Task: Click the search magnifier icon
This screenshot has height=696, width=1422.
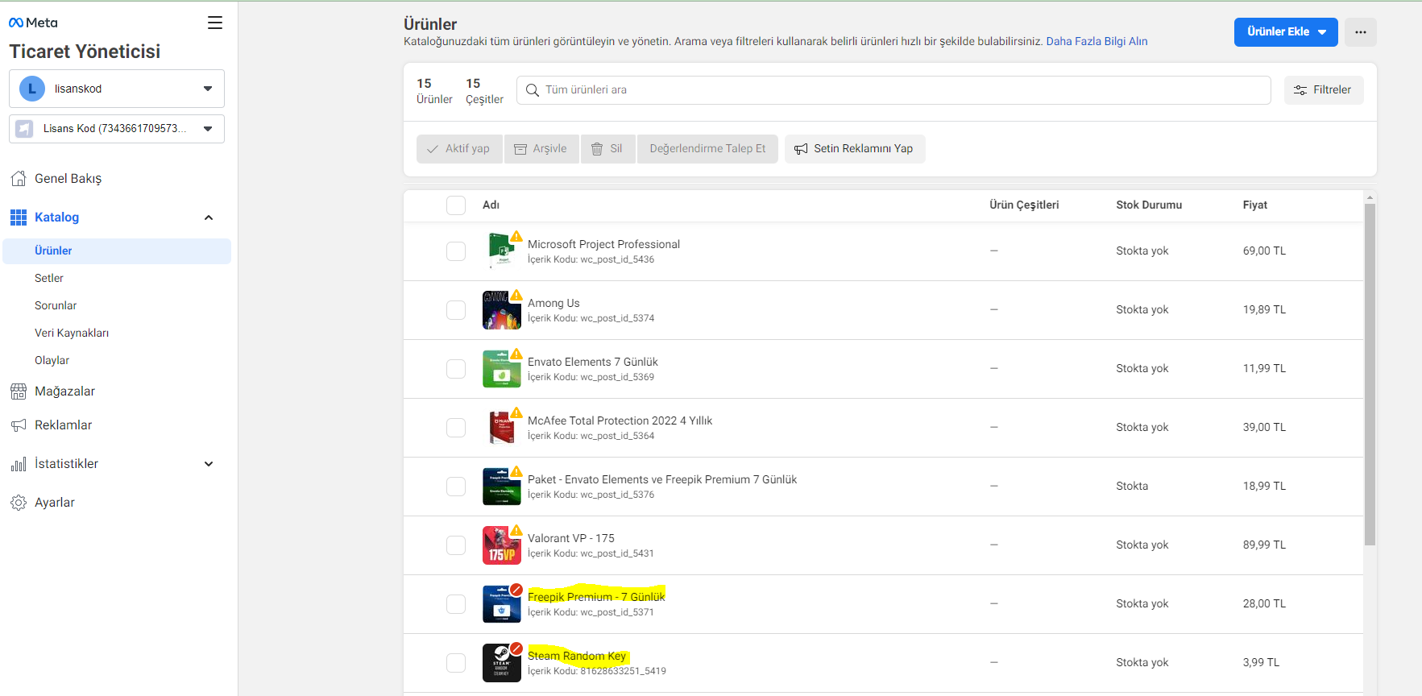Action: pyautogui.click(x=533, y=90)
